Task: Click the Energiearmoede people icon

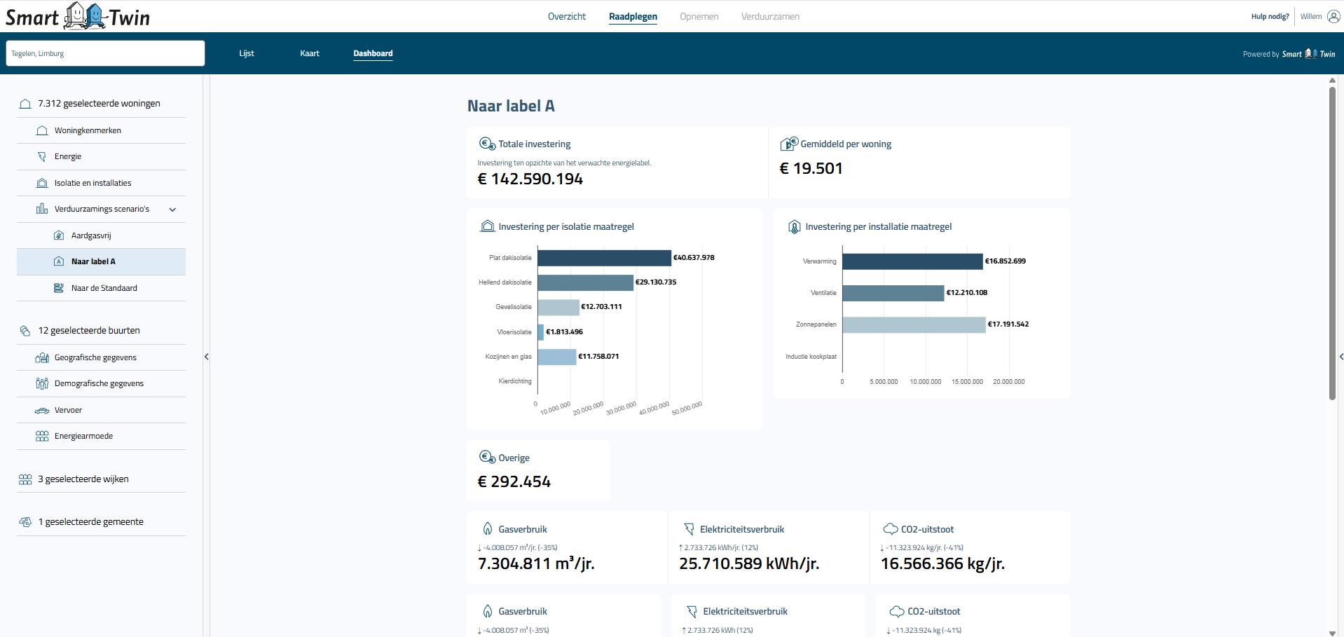Action: point(43,436)
